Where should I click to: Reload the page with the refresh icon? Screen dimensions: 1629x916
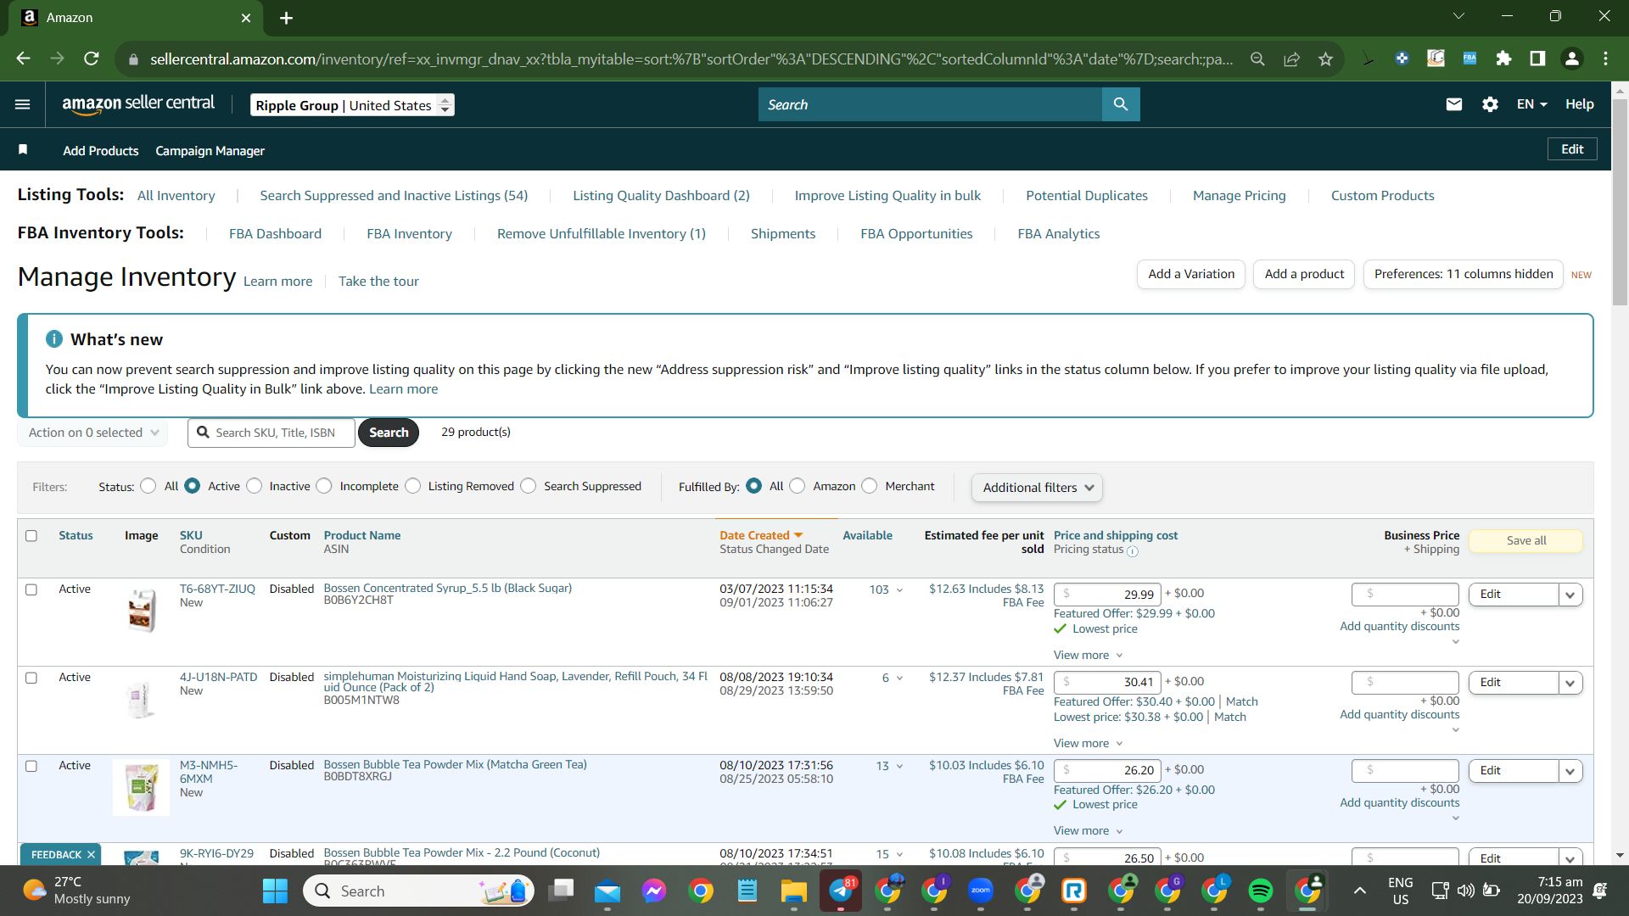92,59
